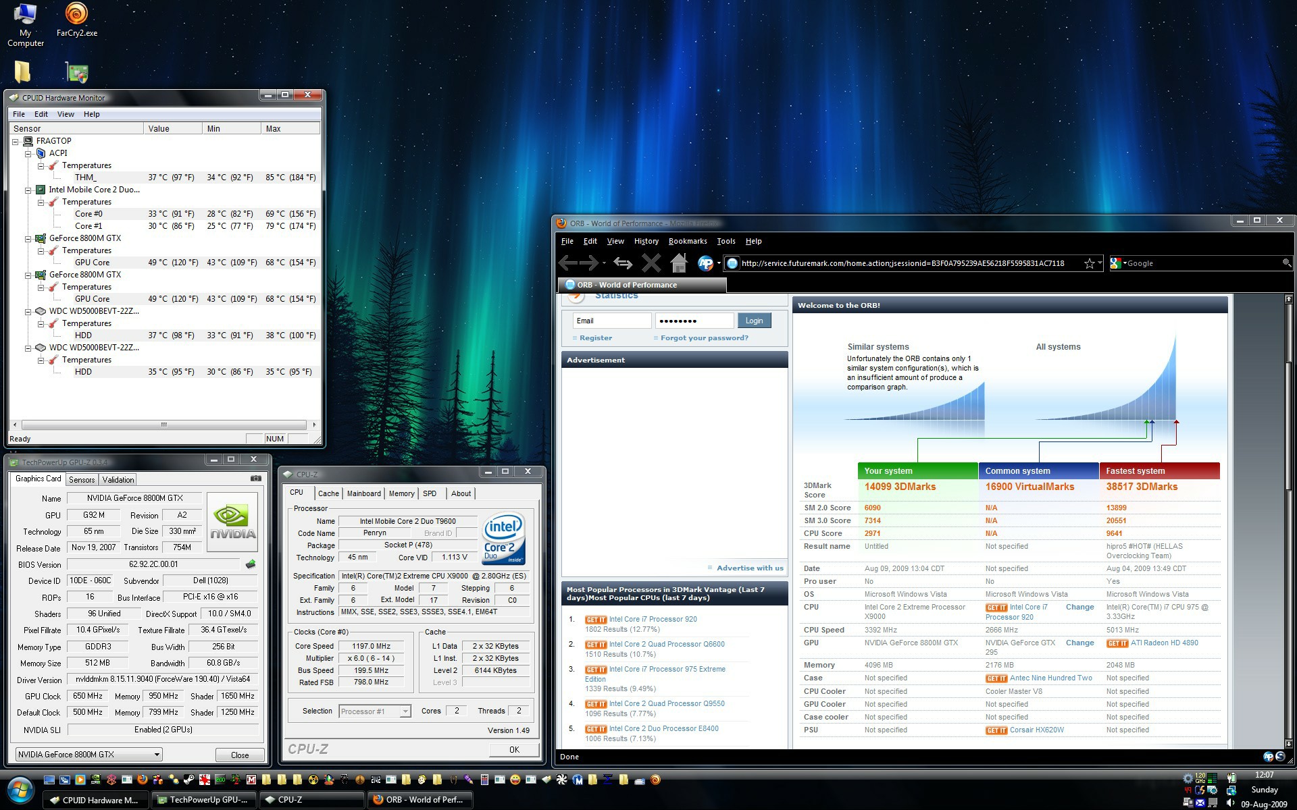Click Forgot your password link
Viewport: 1297px width, 810px height.
tap(704, 337)
